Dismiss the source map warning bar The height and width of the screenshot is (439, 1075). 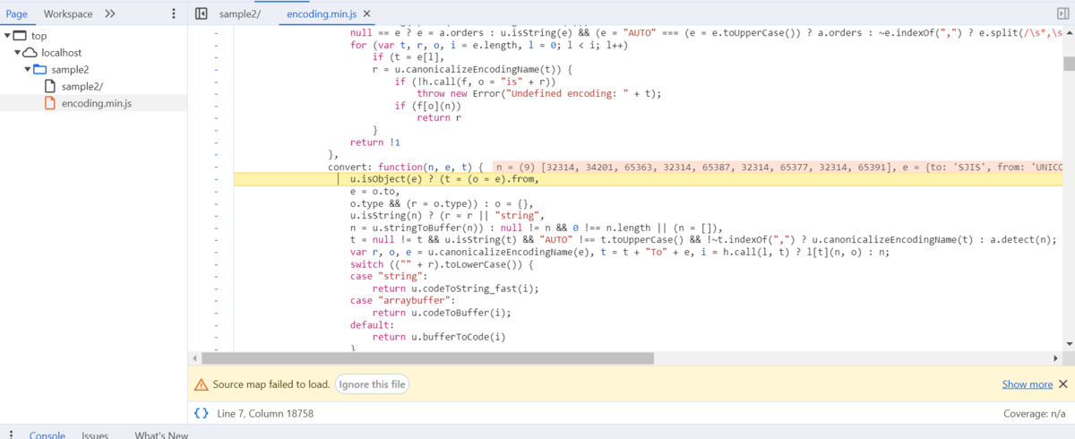1063,384
